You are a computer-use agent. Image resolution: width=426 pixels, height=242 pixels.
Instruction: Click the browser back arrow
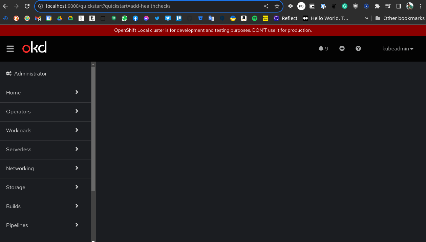(x=5, y=6)
